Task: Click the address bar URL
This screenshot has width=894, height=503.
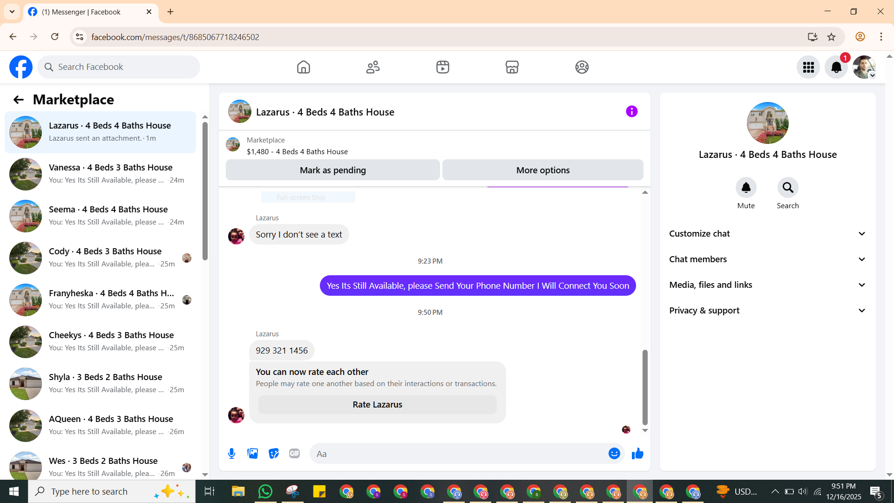Action: tap(175, 37)
